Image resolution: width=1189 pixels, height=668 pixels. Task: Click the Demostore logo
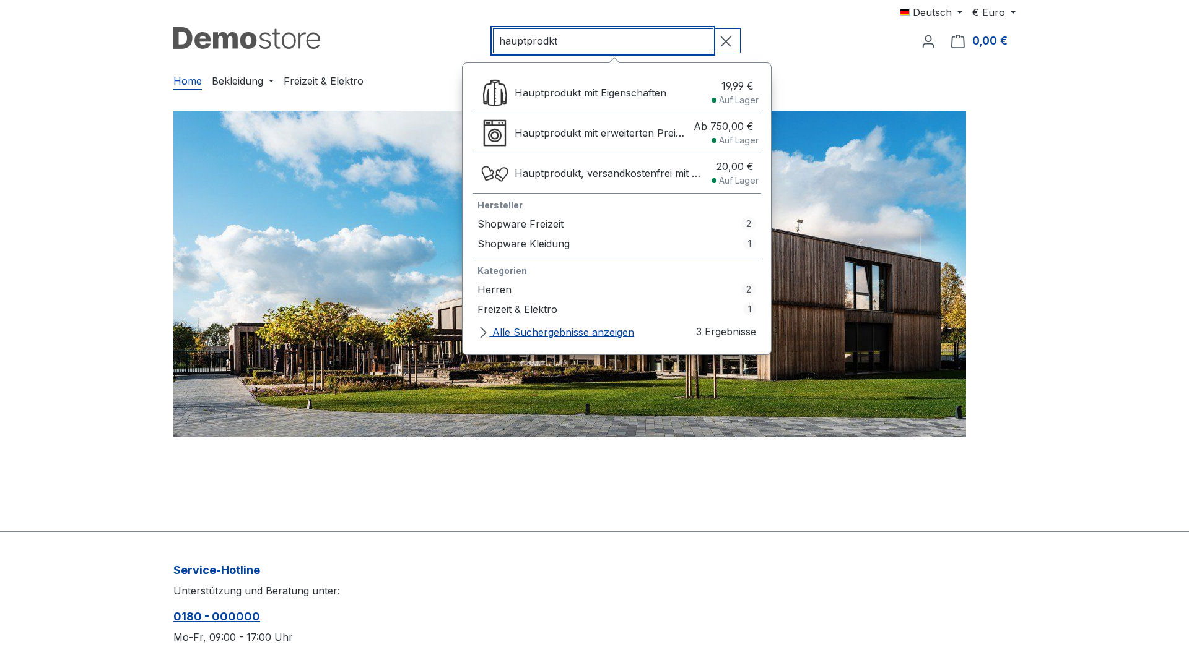[x=246, y=38]
